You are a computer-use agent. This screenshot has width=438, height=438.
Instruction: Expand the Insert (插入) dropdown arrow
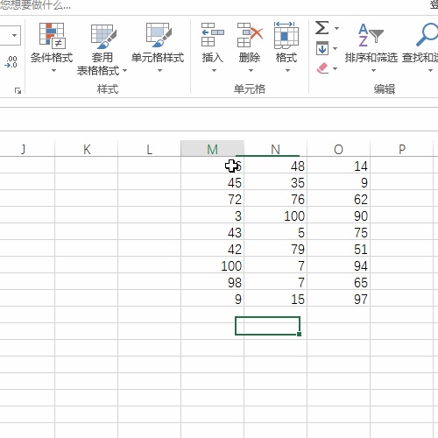coord(214,70)
